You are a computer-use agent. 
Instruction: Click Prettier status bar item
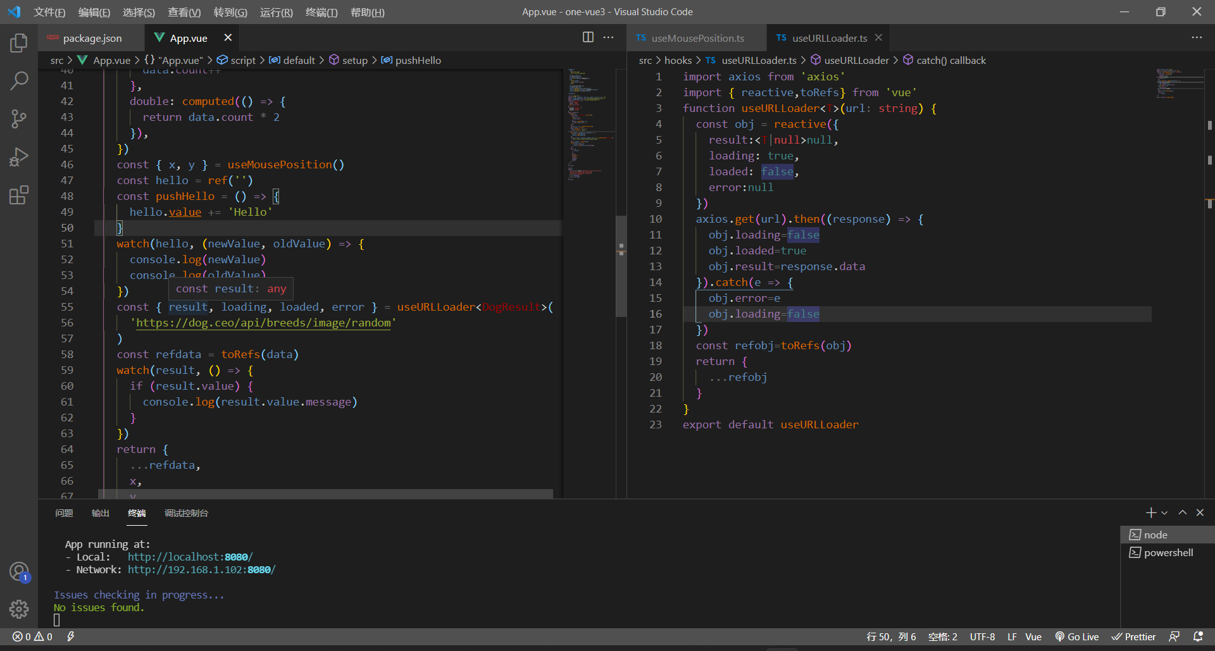[x=1133, y=636]
